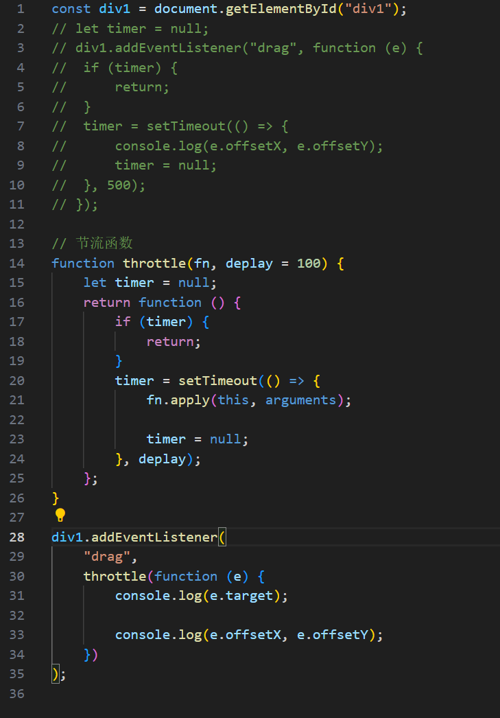The width and height of the screenshot is (500, 718).
Task: Click line number 36 in the gutter
Action: pos(17,694)
